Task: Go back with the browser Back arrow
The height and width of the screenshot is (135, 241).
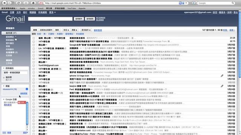Action: [5, 3]
